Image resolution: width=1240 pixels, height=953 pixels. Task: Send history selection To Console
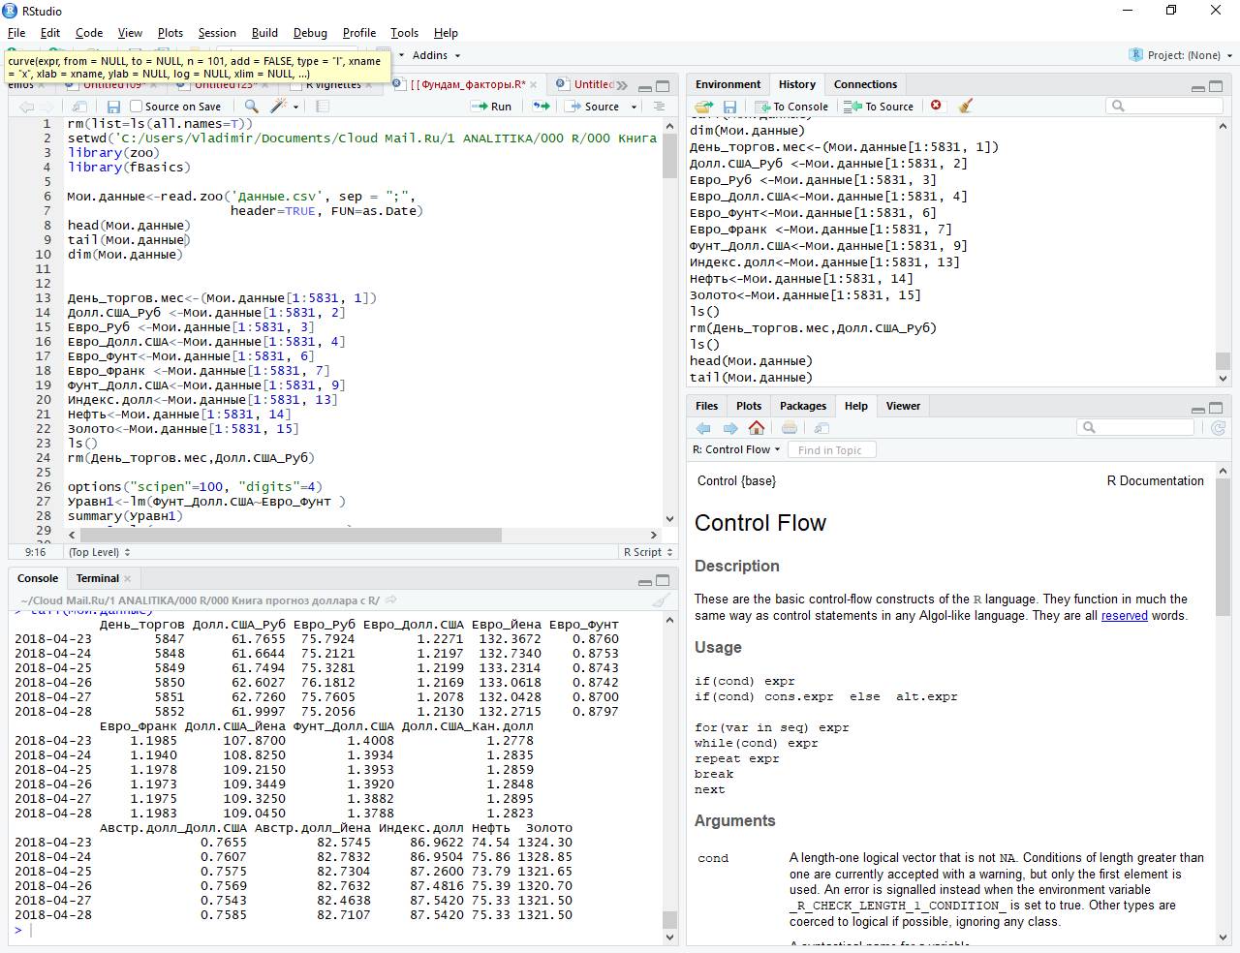point(791,107)
